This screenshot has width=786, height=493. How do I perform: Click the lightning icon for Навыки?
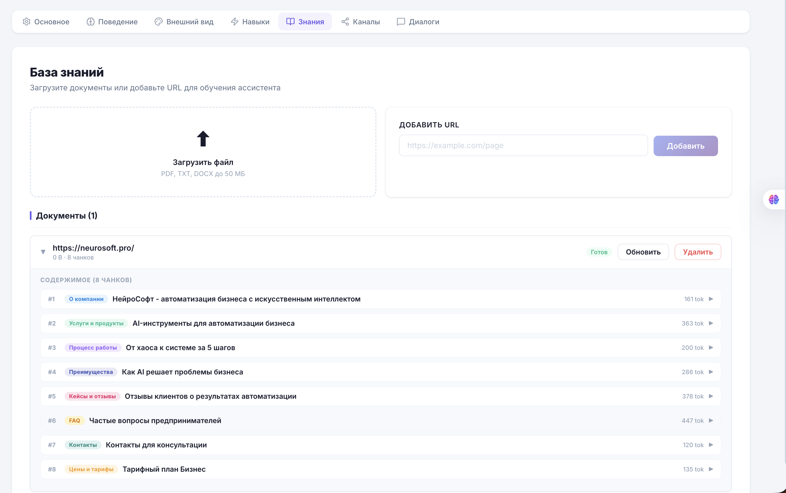(x=234, y=22)
